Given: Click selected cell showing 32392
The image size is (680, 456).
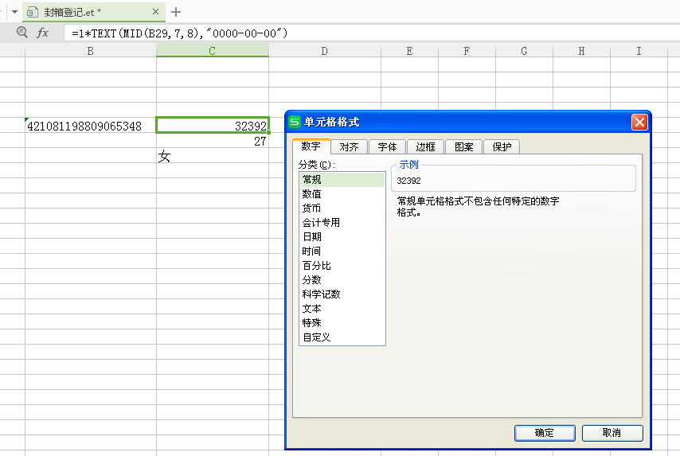Looking at the screenshot, I should pyautogui.click(x=213, y=125).
